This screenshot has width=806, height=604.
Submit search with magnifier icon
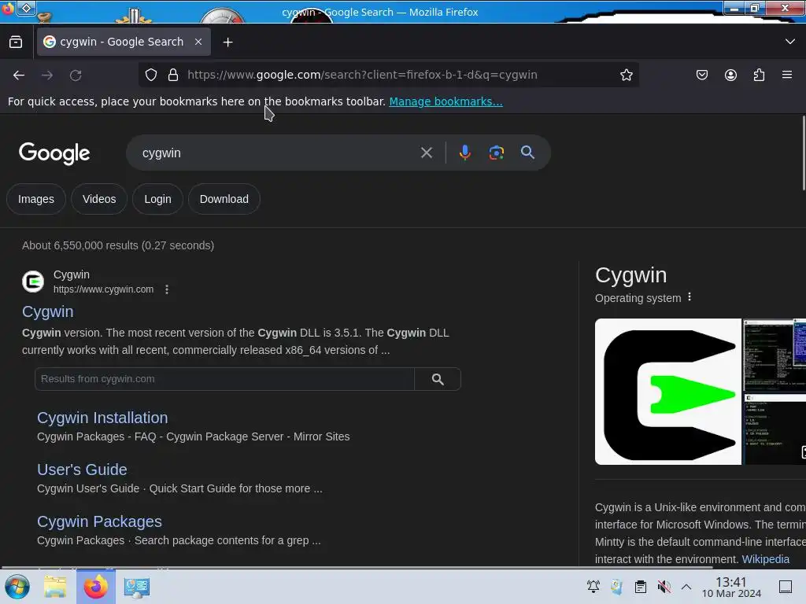(527, 153)
